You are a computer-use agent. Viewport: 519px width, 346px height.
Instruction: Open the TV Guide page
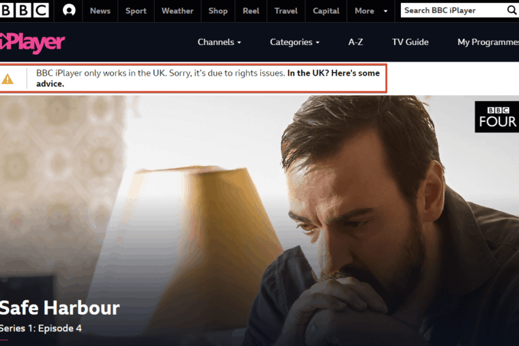coord(410,42)
